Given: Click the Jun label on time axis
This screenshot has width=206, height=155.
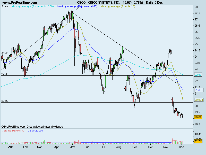Looking at the screenshot, I should [87, 147].
